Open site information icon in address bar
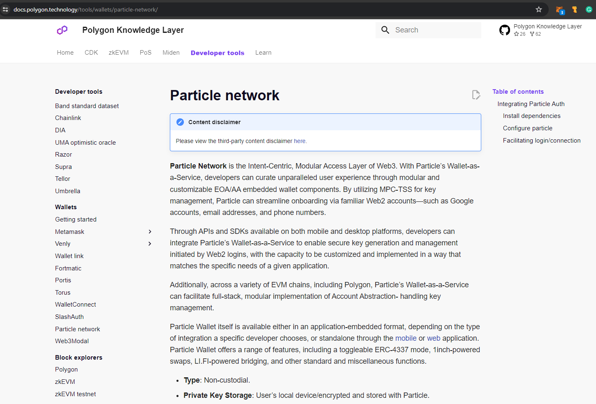The width and height of the screenshot is (596, 404). pyautogui.click(x=5, y=9)
